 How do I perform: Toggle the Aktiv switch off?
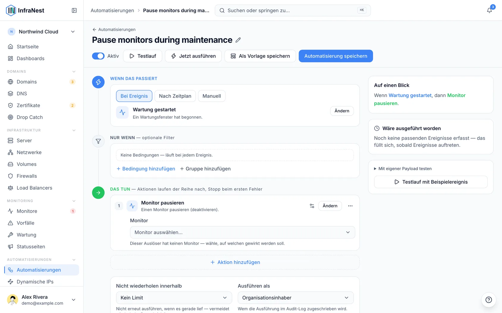click(98, 56)
